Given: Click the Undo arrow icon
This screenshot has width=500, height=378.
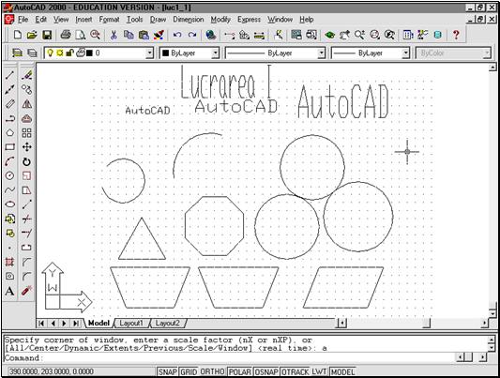Looking at the screenshot, I should pyautogui.click(x=177, y=35).
